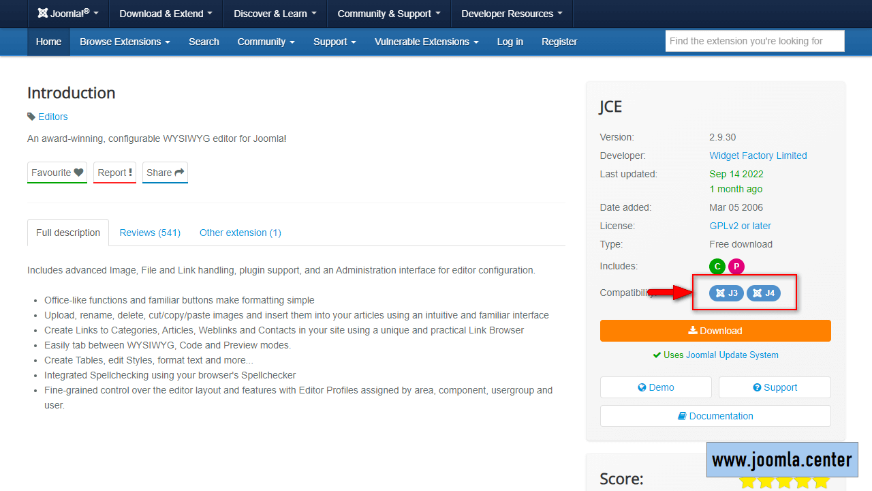Click the Editors tag category link
Image resolution: width=872 pixels, height=491 pixels.
52,117
